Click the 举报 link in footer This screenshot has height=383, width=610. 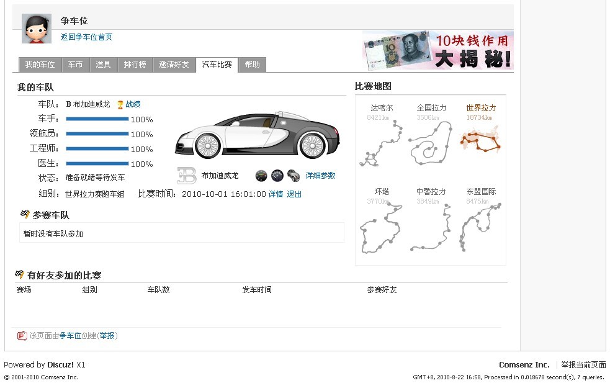coord(107,336)
